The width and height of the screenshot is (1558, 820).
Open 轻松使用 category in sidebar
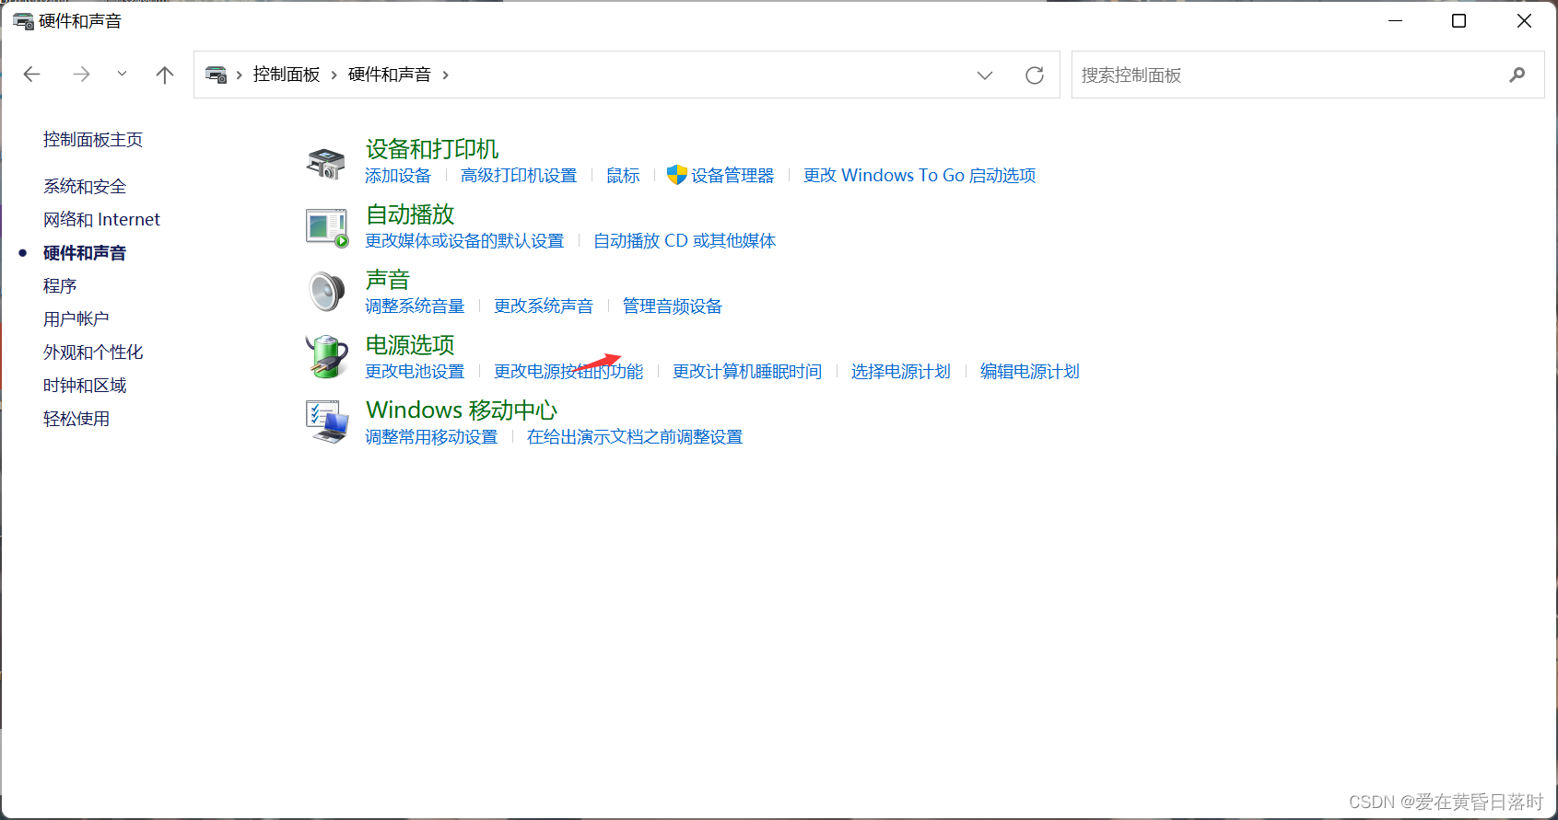pos(76,419)
